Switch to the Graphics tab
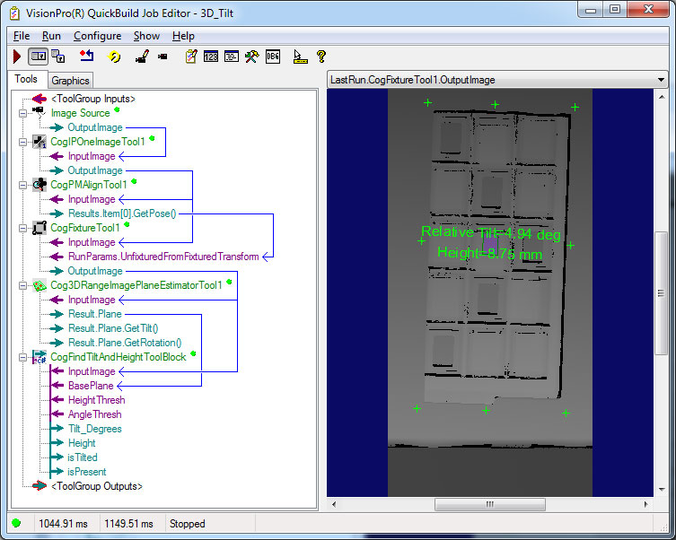 click(x=70, y=81)
